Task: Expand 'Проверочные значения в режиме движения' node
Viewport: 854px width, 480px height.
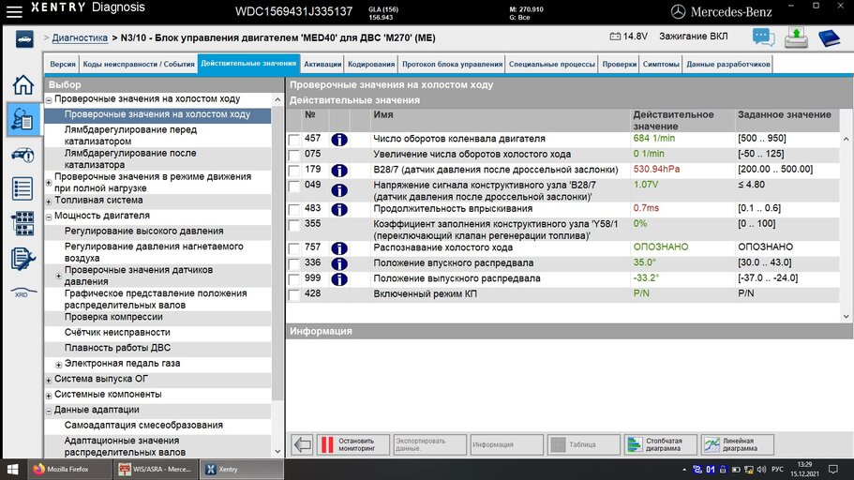Action: 49,183
